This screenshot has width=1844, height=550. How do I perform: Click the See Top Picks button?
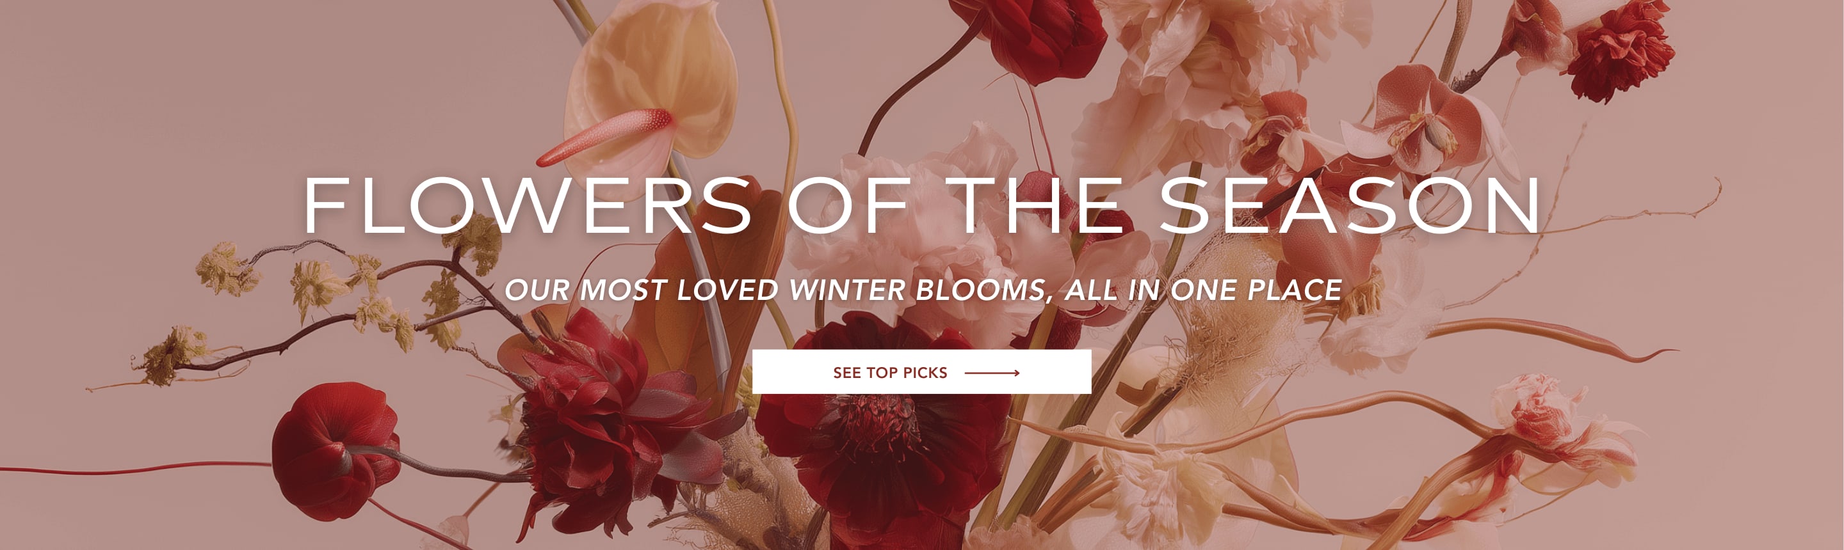coord(921,372)
